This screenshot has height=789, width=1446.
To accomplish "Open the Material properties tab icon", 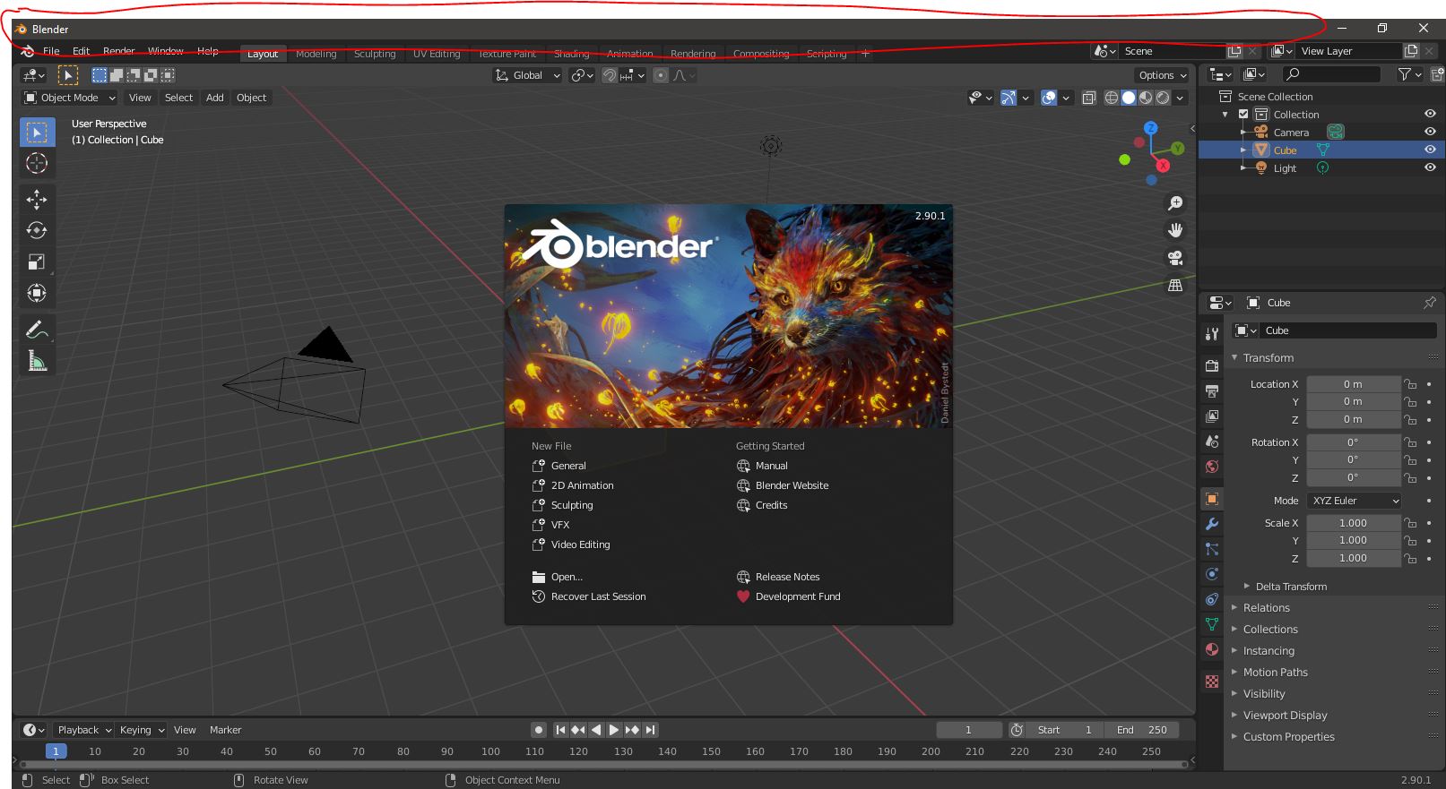I will click(1212, 649).
